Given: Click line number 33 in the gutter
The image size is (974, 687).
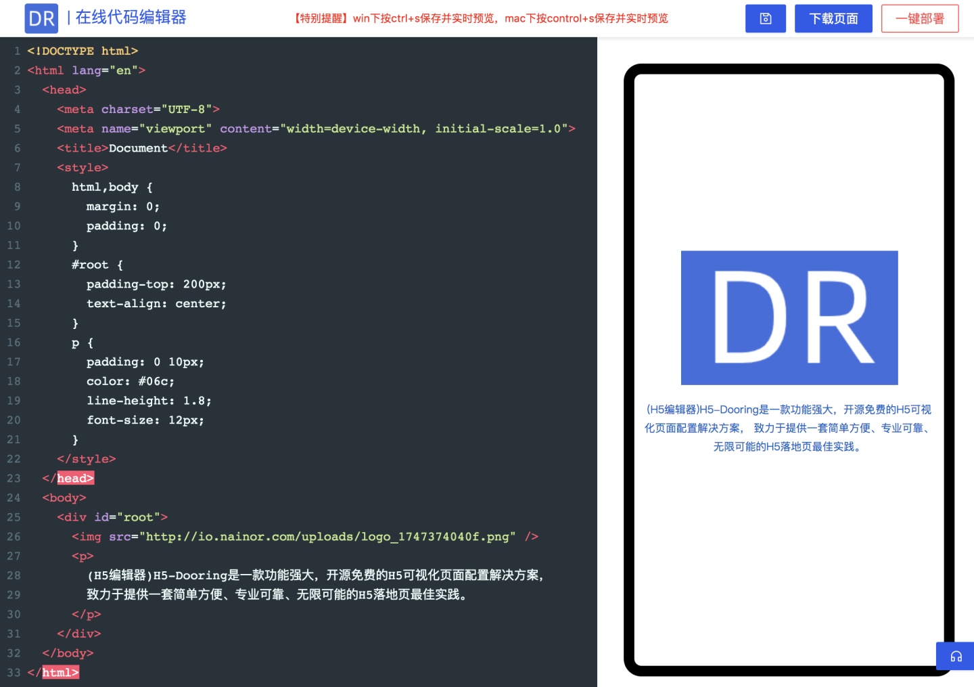Looking at the screenshot, I should [x=14, y=673].
